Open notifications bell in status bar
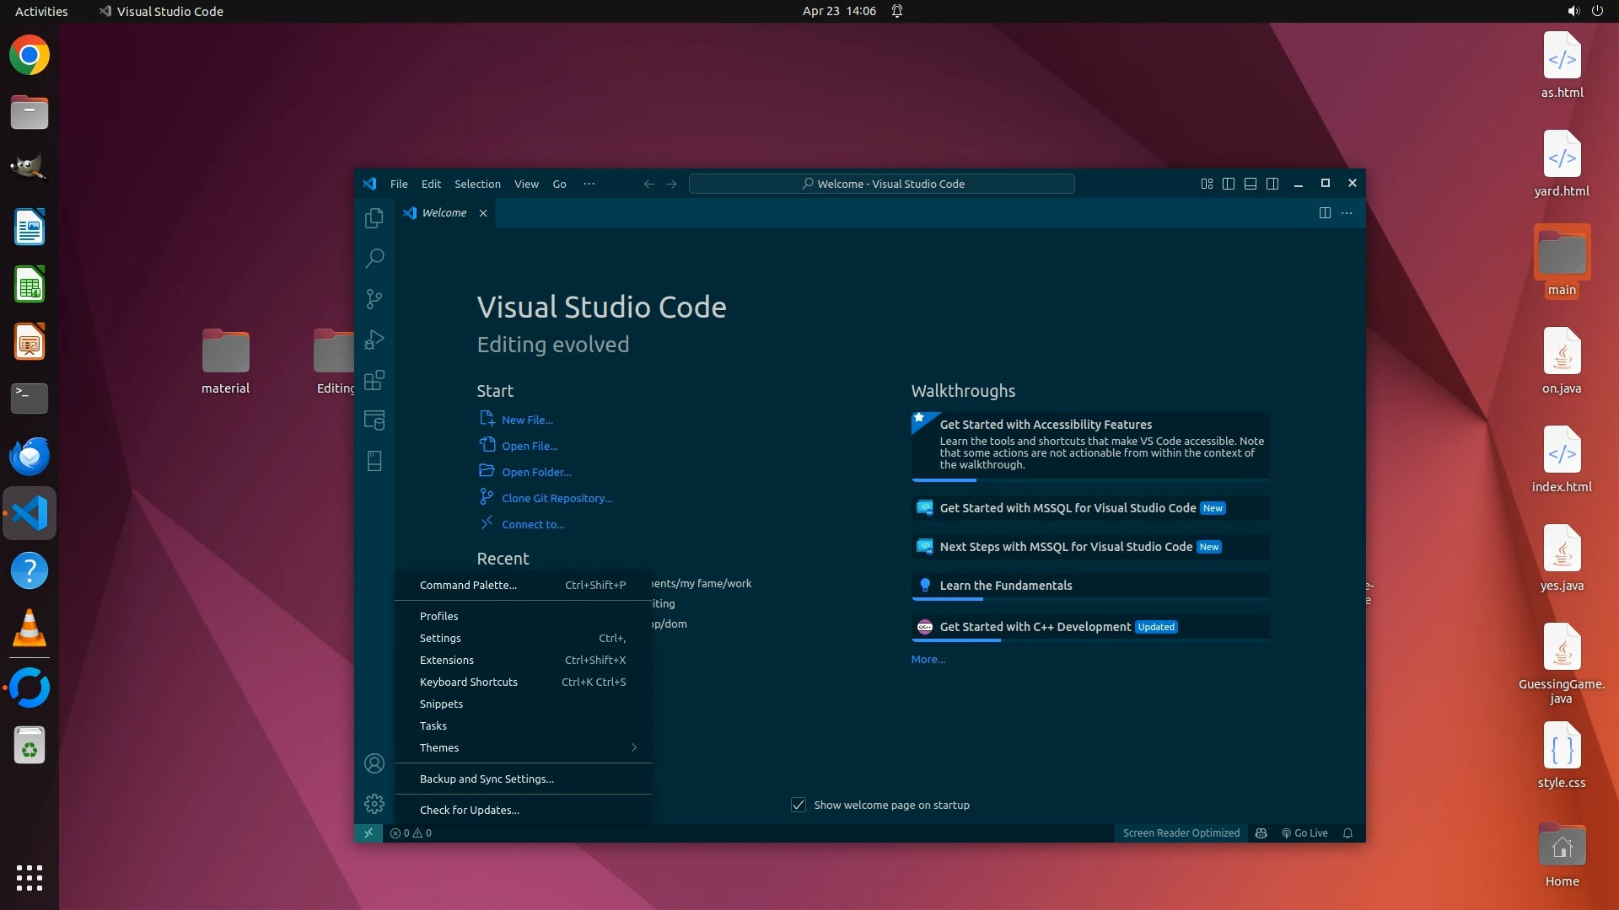Viewport: 1619px width, 910px height. (x=1347, y=833)
